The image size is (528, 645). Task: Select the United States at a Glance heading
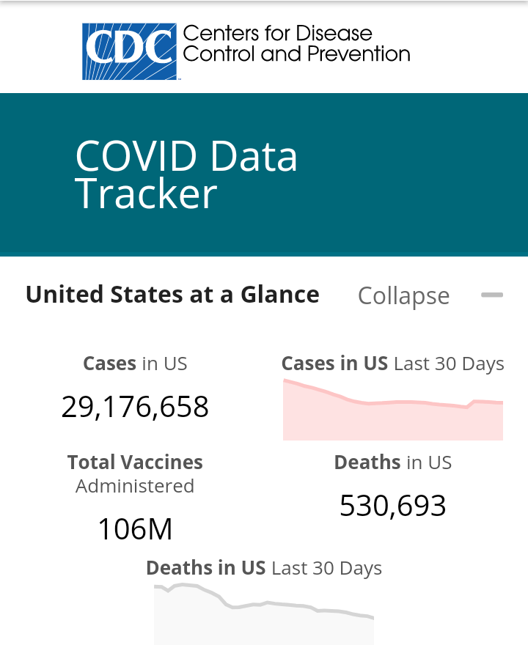tap(172, 295)
